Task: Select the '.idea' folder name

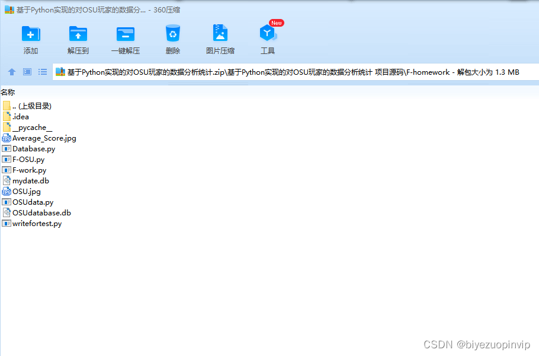Action: [x=21, y=117]
